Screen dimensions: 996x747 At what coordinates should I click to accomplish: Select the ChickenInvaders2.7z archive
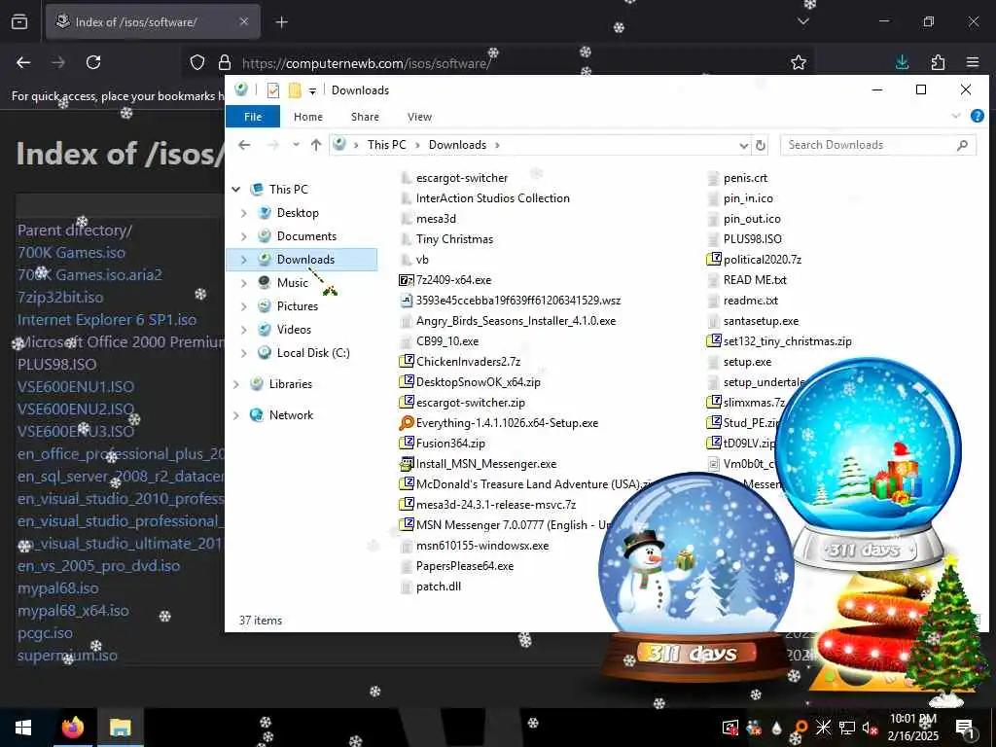tap(468, 362)
